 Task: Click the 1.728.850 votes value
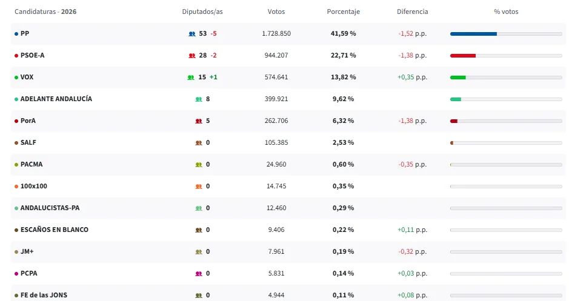point(276,33)
